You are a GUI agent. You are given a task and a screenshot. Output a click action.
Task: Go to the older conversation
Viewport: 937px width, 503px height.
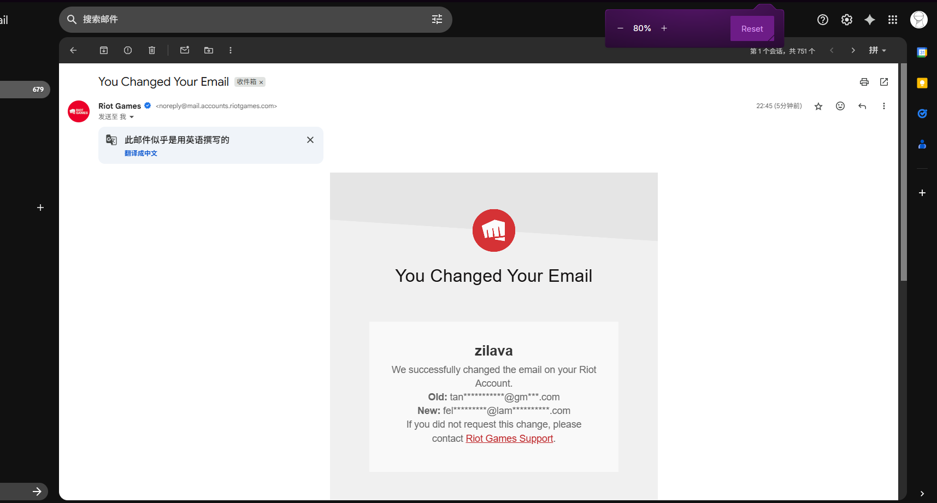tap(853, 50)
